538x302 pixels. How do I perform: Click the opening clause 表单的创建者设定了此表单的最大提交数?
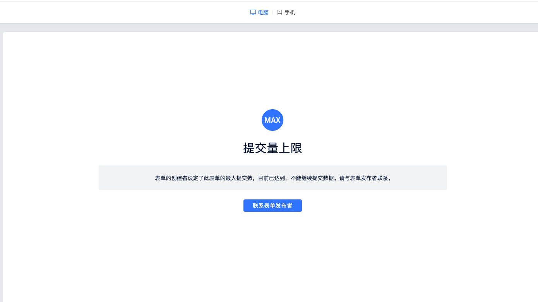coord(204,178)
